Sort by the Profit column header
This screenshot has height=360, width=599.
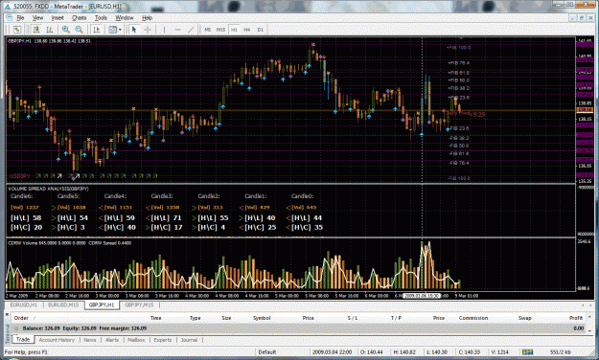click(576, 318)
